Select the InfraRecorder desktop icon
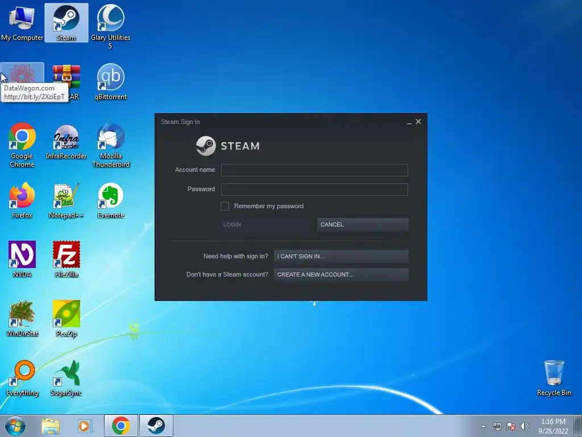Screen dimensions: 582x437 tap(66, 141)
